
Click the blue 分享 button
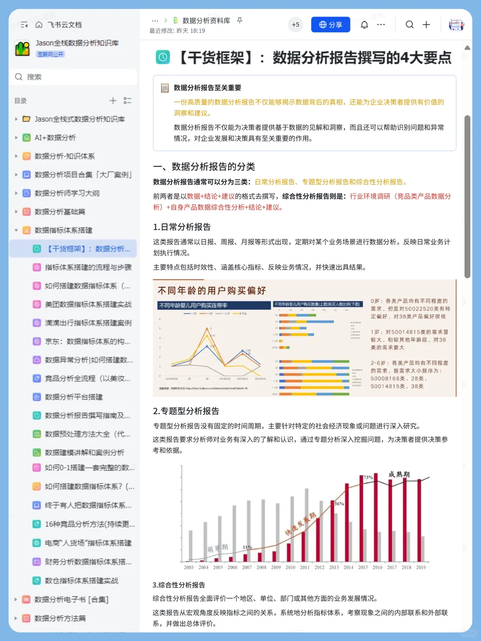point(330,24)
